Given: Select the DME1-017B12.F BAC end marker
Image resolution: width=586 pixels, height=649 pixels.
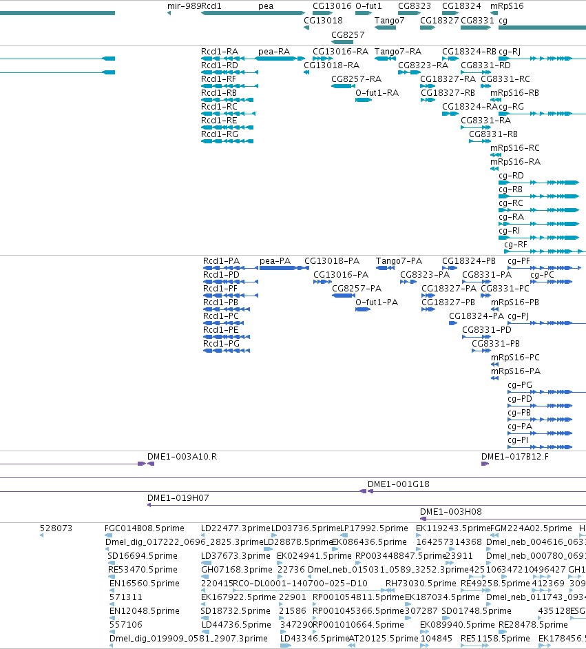Looking at the screenshot, I should 485,464.
